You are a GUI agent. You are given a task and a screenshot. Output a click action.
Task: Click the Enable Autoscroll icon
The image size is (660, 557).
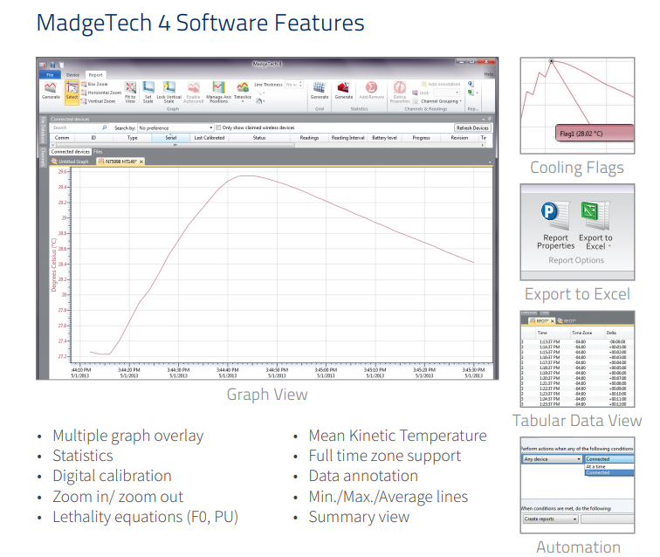coord(193,87)
